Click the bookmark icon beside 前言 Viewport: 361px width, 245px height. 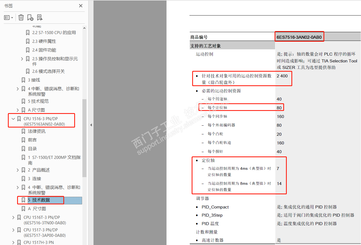point(23,140)
